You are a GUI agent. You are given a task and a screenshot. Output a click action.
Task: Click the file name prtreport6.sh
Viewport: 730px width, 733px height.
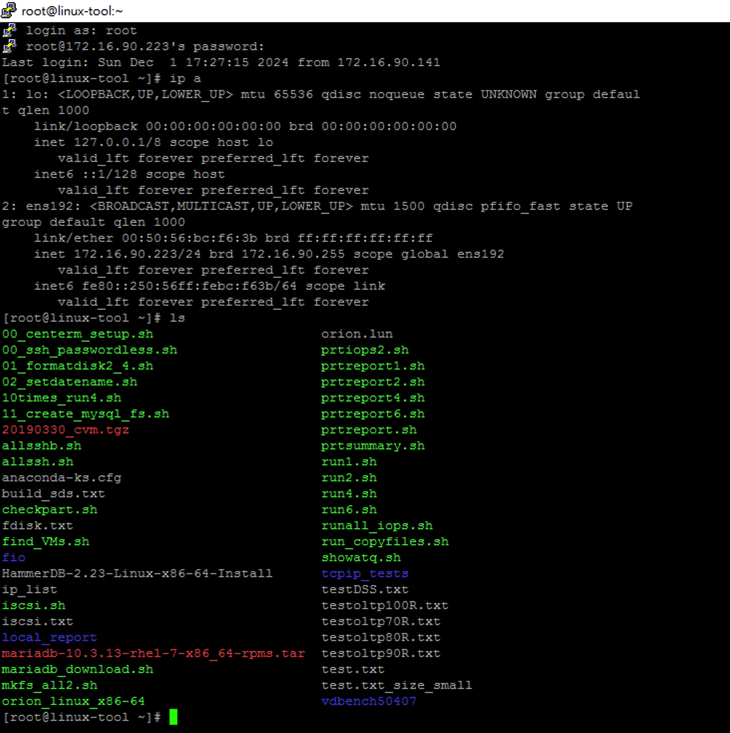373,414
